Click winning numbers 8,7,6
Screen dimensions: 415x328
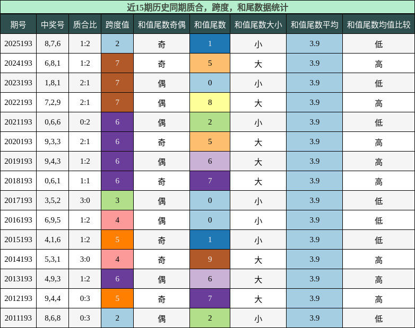coord(53,43)
